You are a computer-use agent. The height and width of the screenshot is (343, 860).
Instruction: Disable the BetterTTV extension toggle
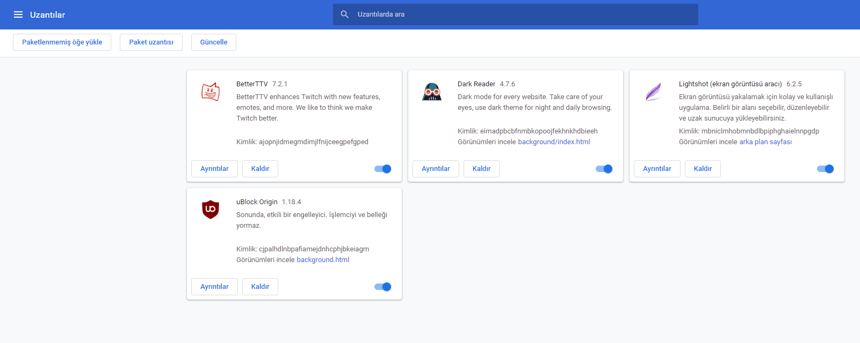(x=383, y=169)
